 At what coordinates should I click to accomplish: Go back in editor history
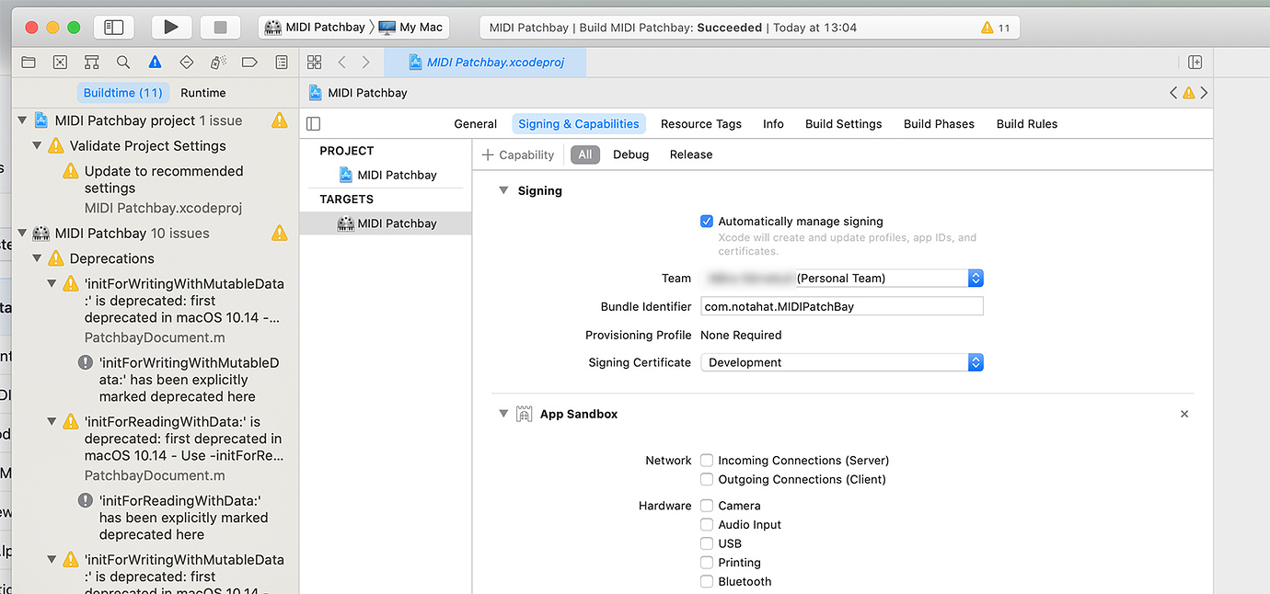[341, 63]
